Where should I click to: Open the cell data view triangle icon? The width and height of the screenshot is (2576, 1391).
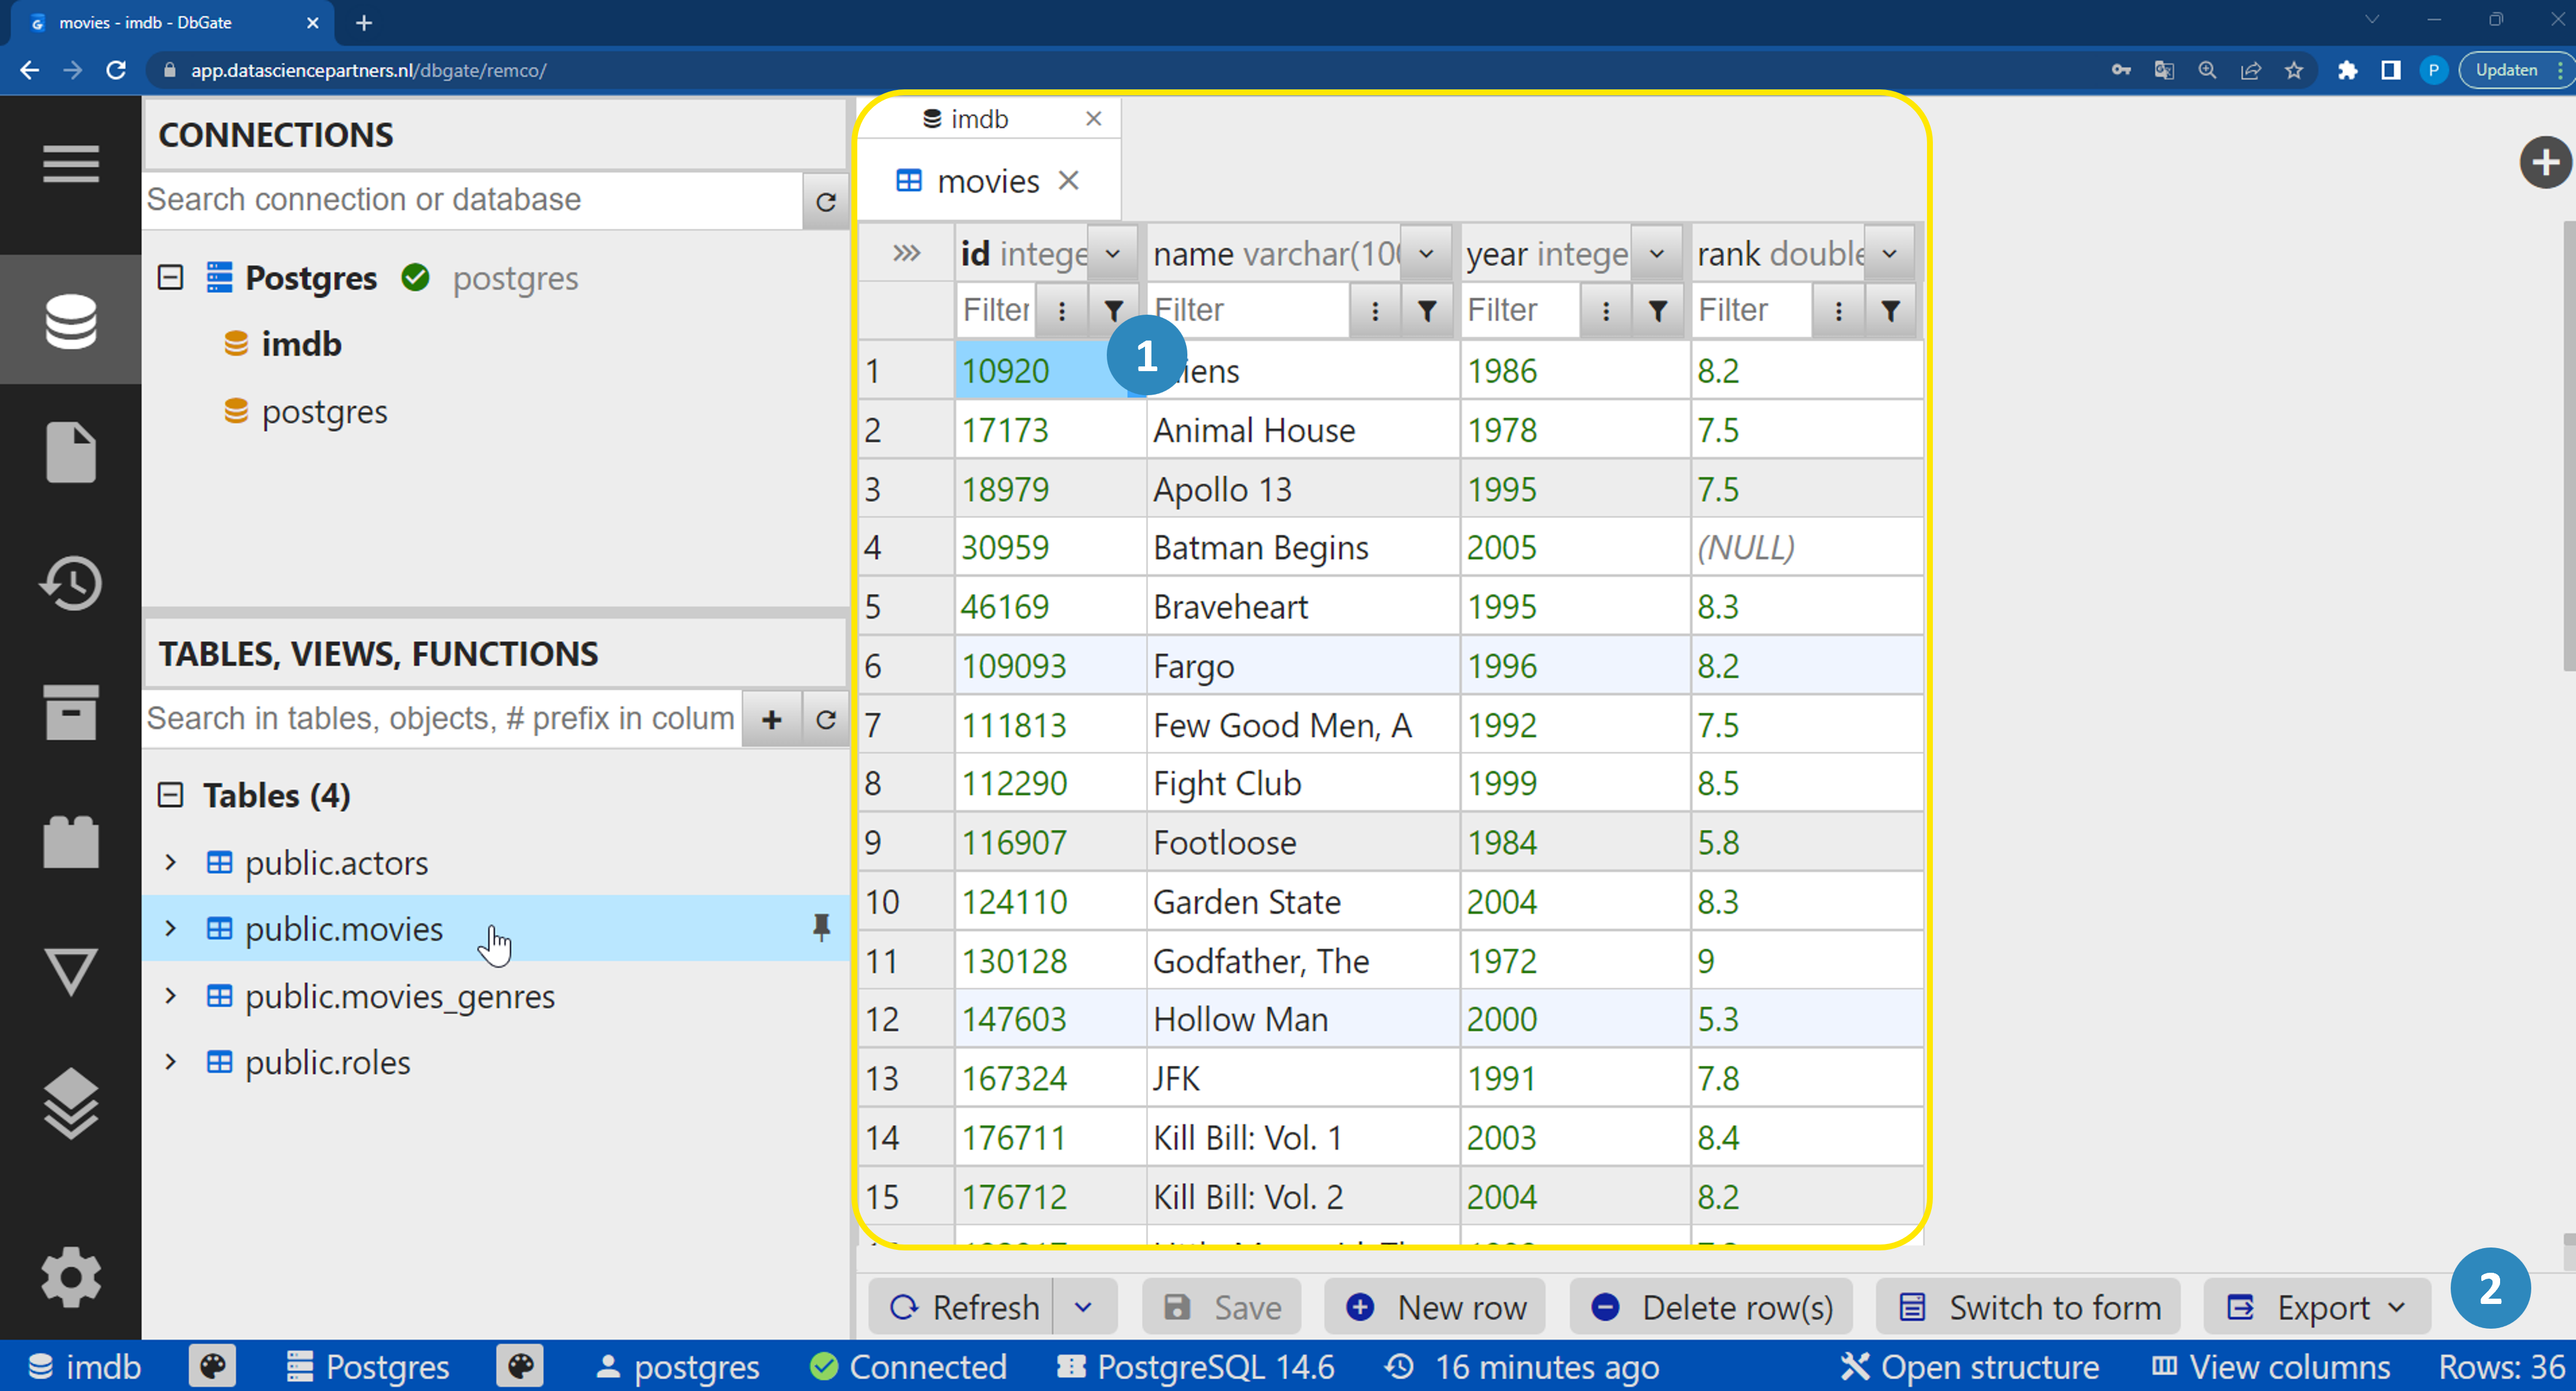point(70,971)
